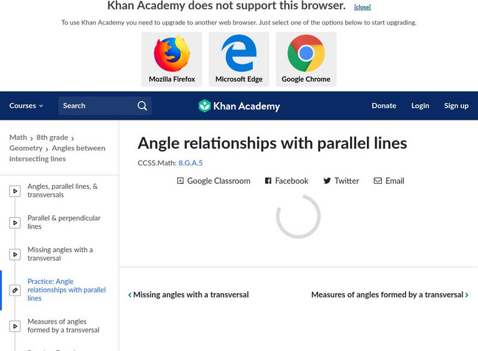The width and height of the screenshot is (478, 351).
Task: Go to previous: Missing angles with a transversal
Action: (x=189, y=294)
